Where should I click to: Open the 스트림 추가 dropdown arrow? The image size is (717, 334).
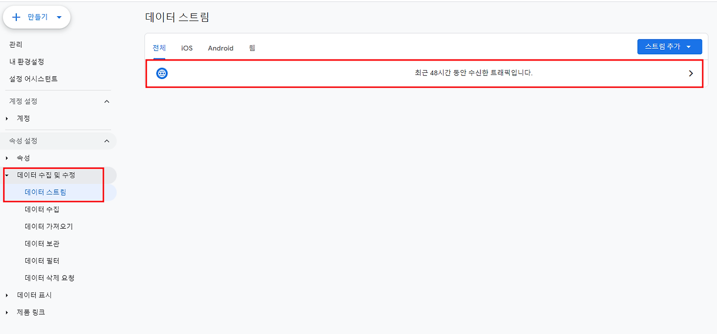(x=687, y=47)
